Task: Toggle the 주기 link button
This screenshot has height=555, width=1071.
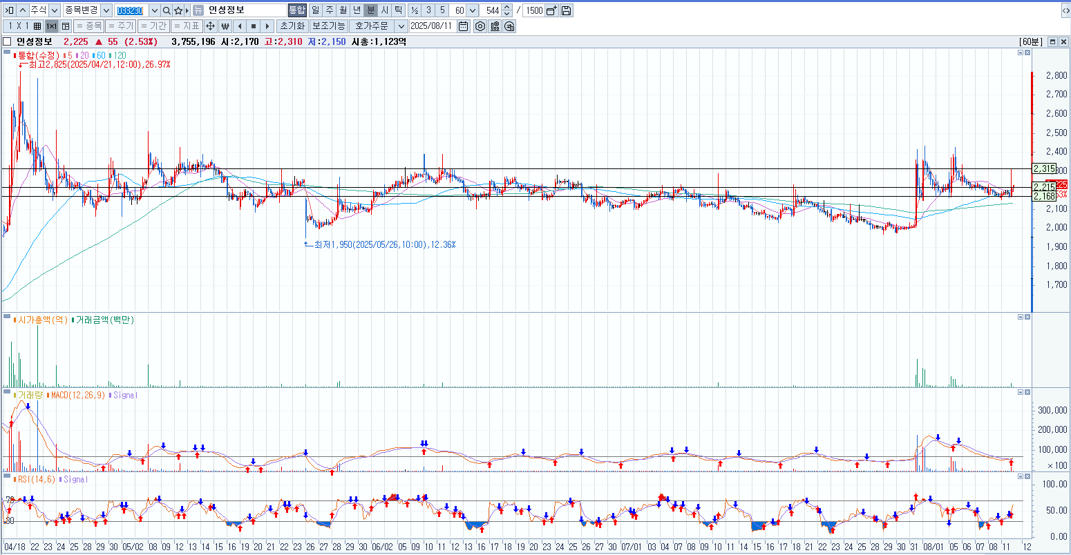Action: click(121, 26)
